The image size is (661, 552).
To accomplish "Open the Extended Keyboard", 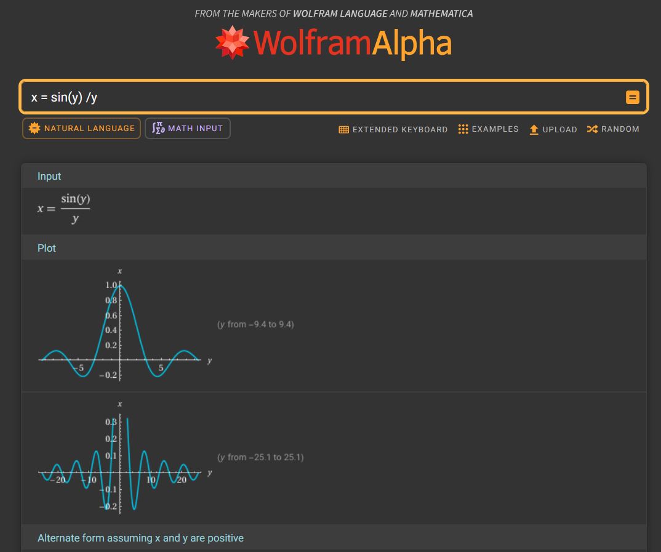I will (x=393, y=129).
